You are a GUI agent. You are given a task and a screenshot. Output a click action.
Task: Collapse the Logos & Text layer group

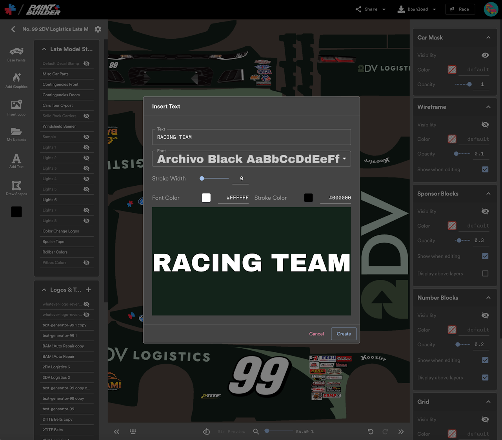[44, 290]
